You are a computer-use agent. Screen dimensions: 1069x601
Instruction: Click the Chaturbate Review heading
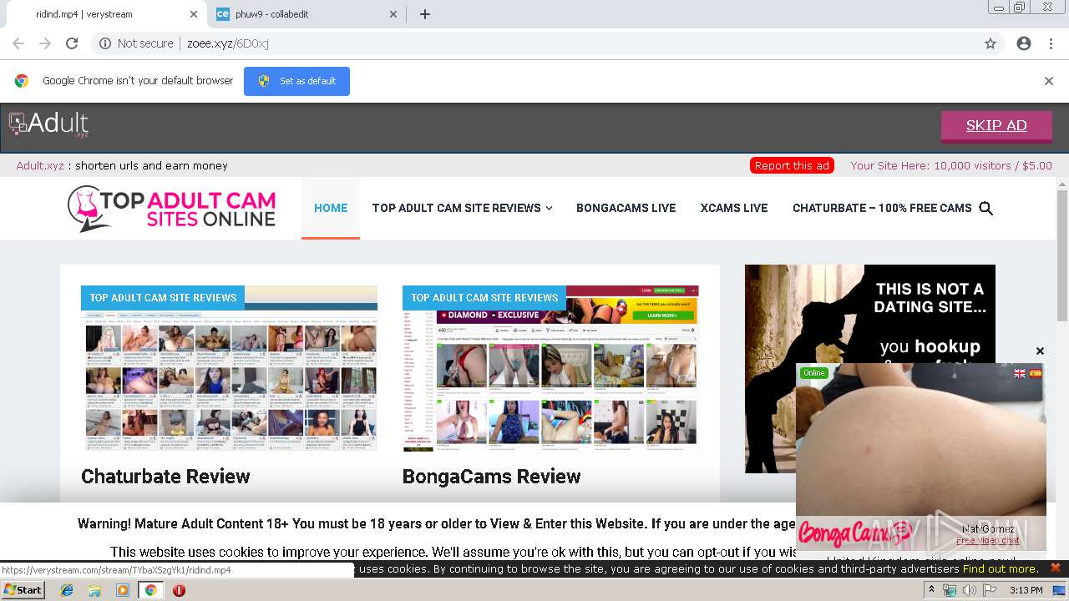[x=165, y=477]
